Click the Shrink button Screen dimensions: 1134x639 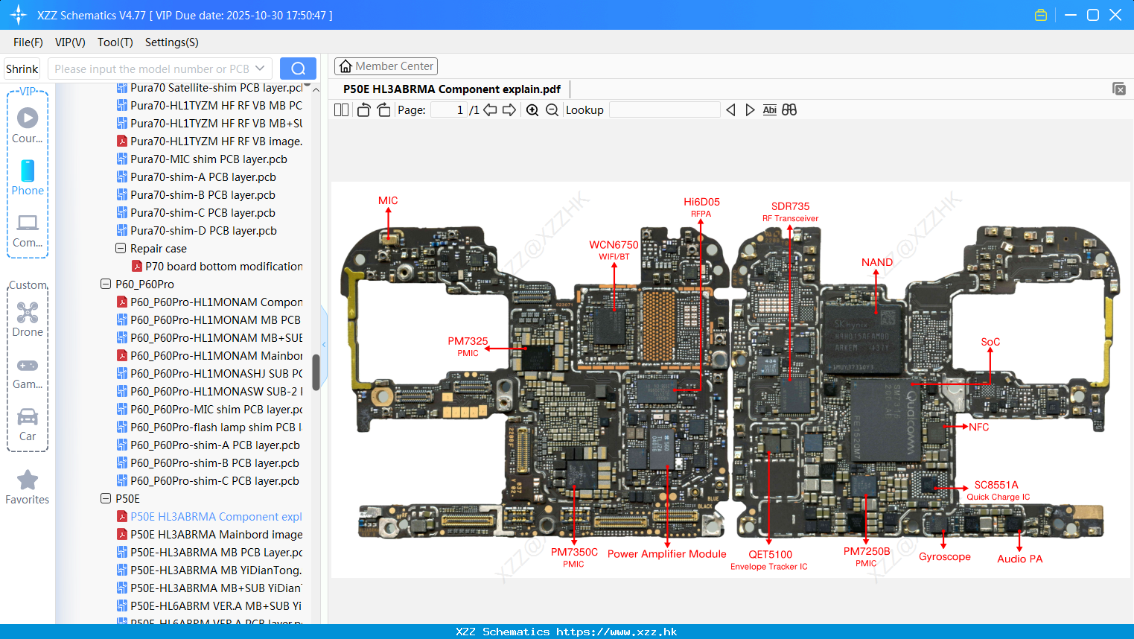pos(22,69)
